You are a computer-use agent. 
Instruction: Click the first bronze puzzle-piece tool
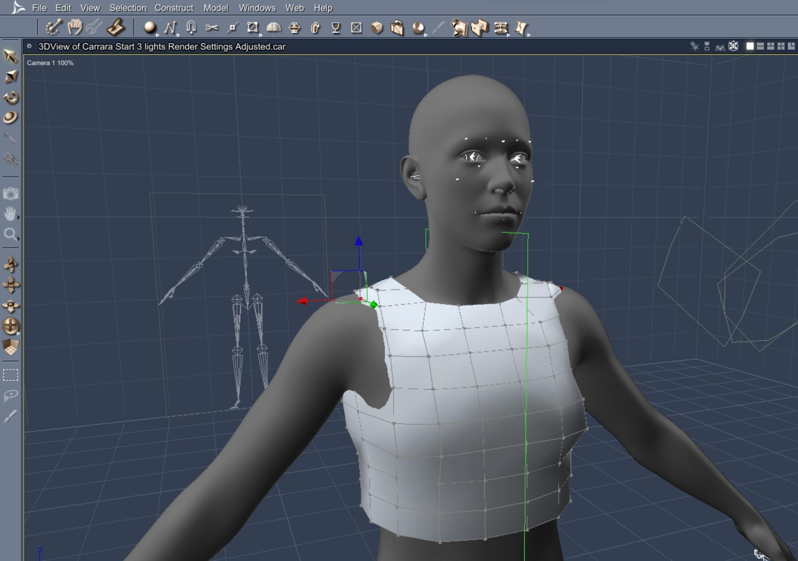click(459, 28)
